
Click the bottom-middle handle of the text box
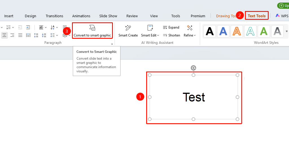point(193,119)
